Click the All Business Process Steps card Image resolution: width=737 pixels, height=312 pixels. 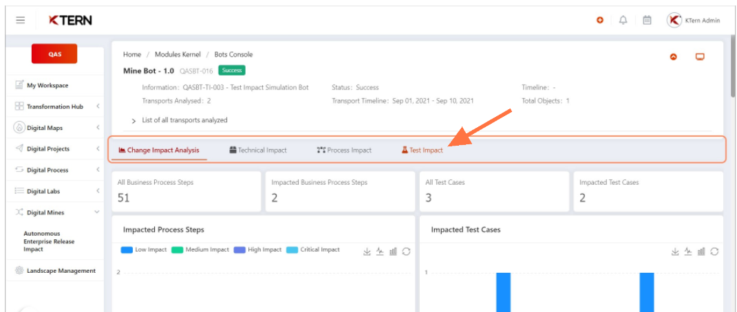pyautogui.click(x=186, y=192)
